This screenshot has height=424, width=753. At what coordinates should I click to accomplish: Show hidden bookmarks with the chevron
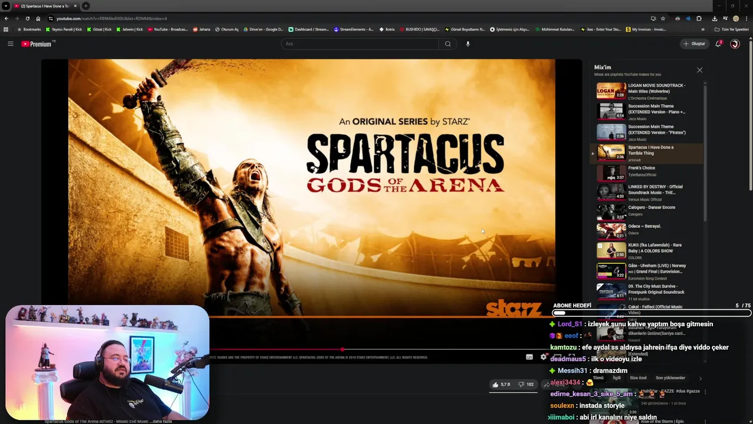[702, 29]
